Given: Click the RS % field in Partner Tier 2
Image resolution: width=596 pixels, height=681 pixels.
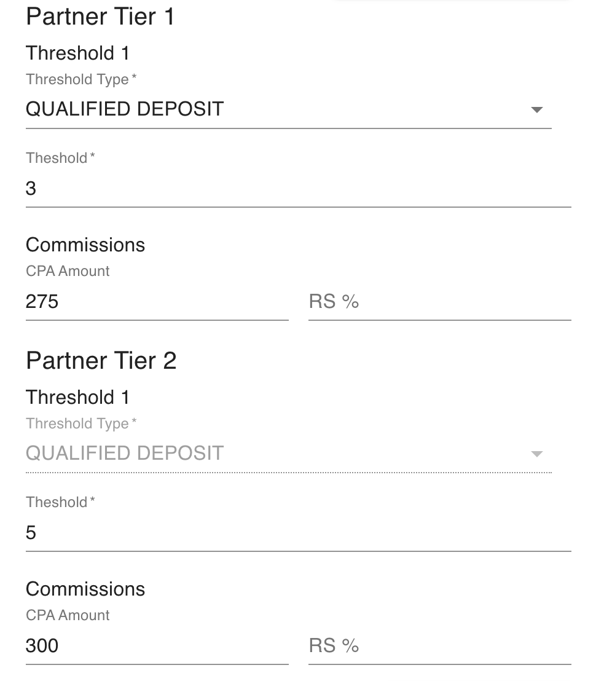Looking at the screenshot, I should 439,646.
